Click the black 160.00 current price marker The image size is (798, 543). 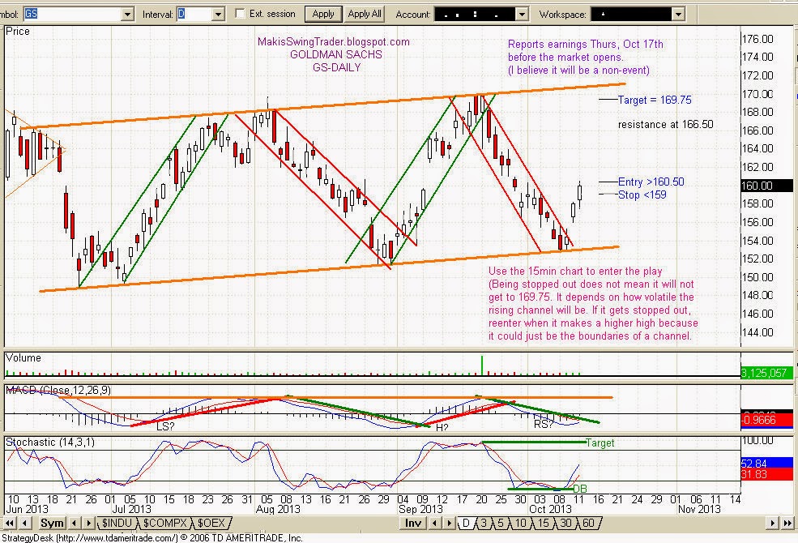(767, 186)
